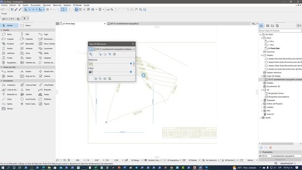Close the Trazar & Referencia palette
The height and width of the screenshot is (170, 302).
(133, 44)
